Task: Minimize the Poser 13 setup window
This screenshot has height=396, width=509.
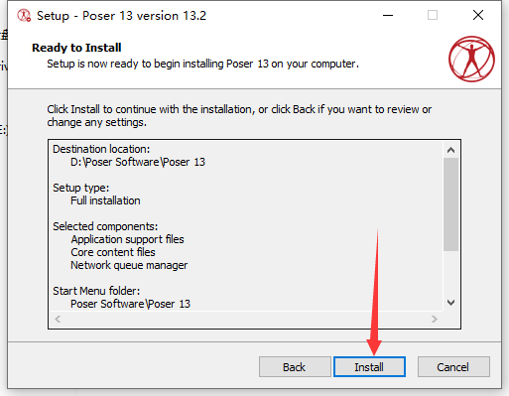Action: [388, 15]
